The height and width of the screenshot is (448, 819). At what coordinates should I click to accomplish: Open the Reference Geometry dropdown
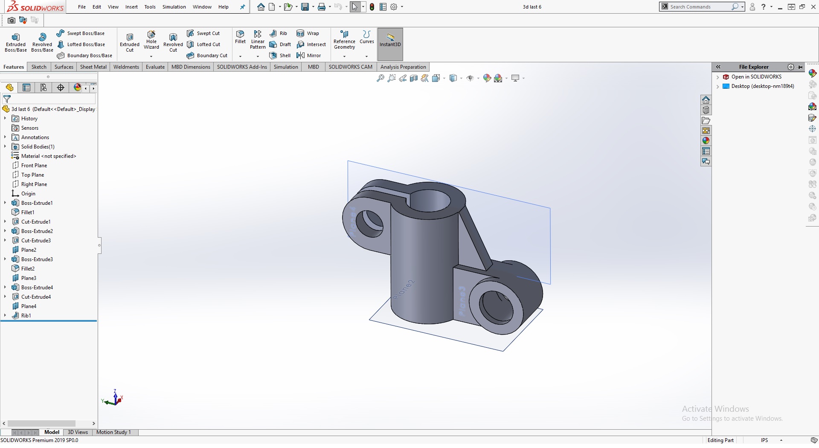[x=344, y=56]
